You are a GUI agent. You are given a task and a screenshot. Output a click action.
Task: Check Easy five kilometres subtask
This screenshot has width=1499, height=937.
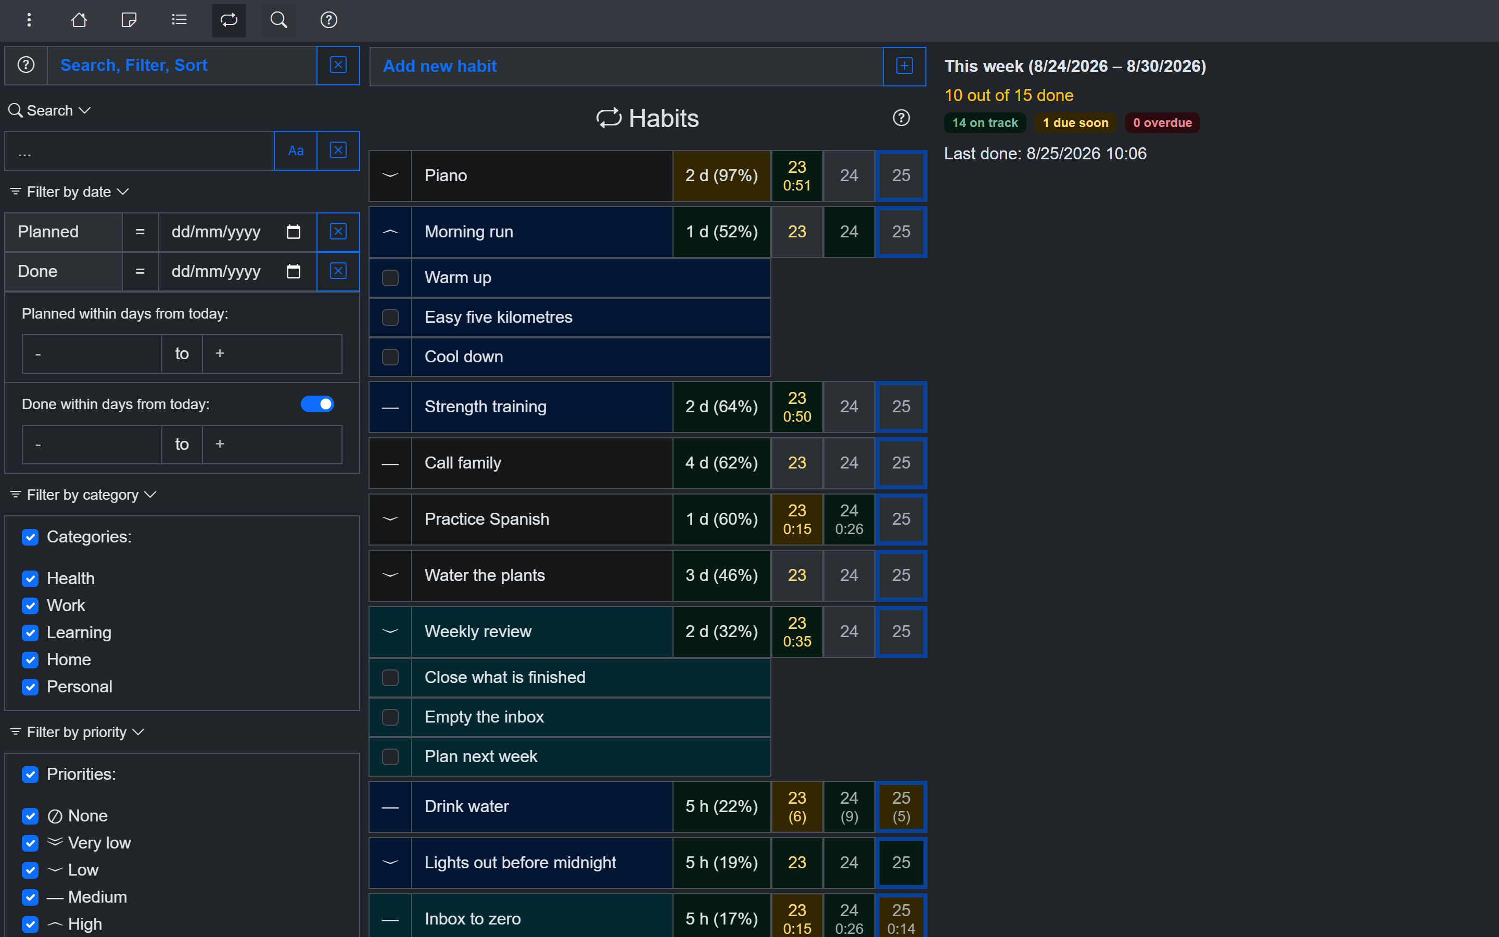coord(390,318)
